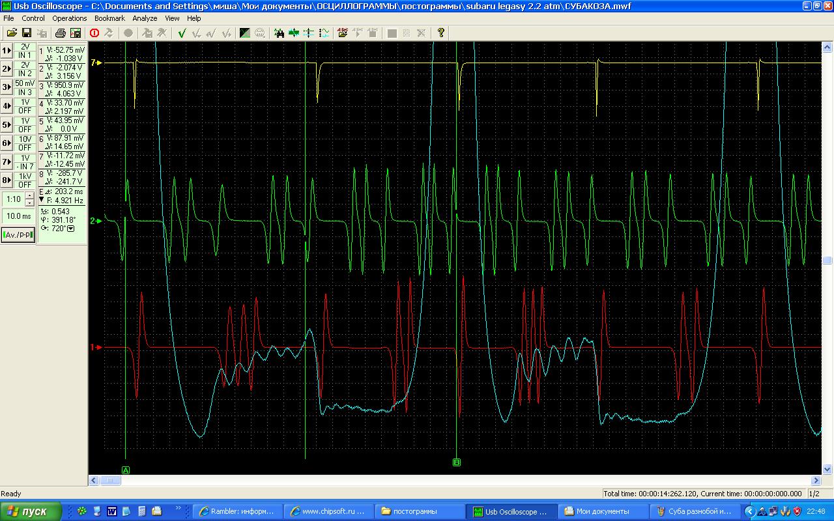Click the waveform analysis icon before ABC folder
This screenshot has height=521, width=834.
pos(324,33)
